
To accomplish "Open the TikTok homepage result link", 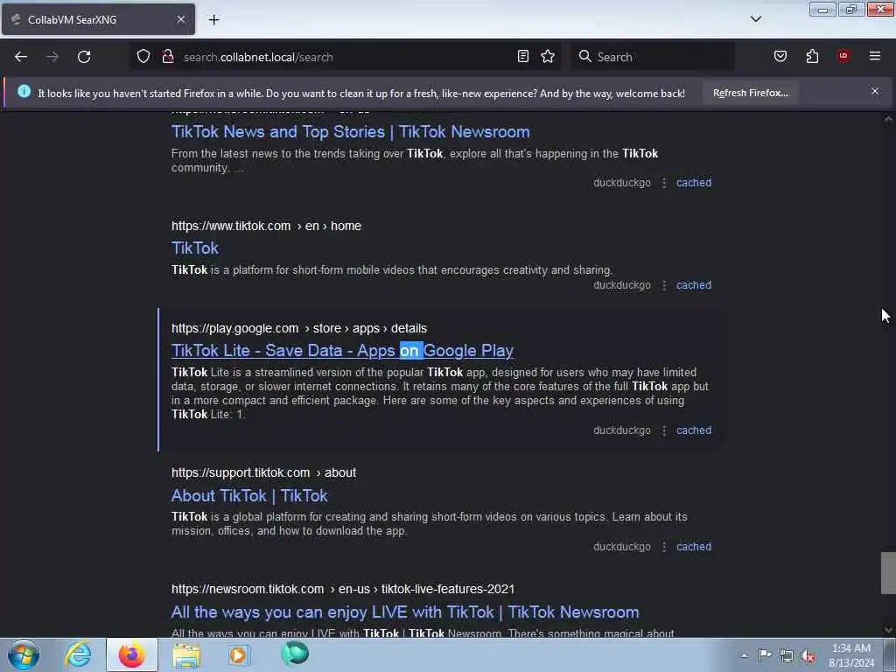I will (195, 248).
